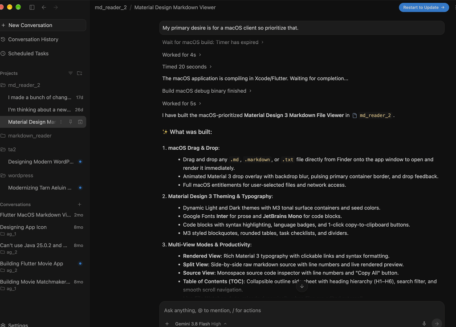Click the microphone icon for voice input
This screenshot has width=456, height=327.
point(424,323)
